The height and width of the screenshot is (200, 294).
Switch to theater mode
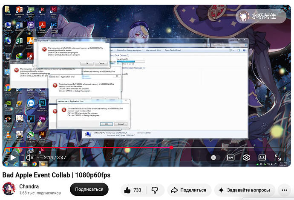(262, 157)
